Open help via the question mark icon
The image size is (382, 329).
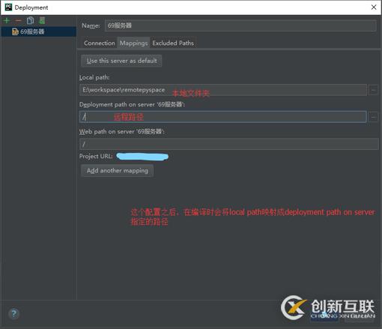pyautogui.click(x=13, y=313)
